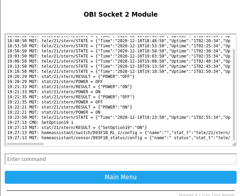Select the 19:20:29 POWER = OFF log line
The width and height of the screenshot is (240, 196).
point(55,82)
